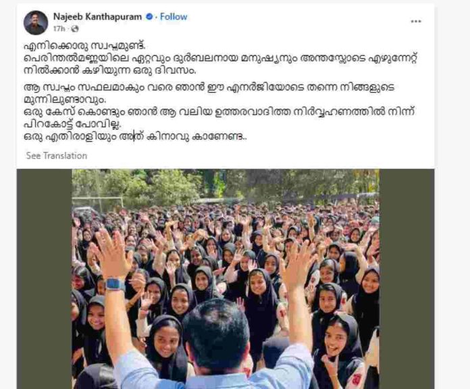
Task: Click the dark right margin beside photo
Action: coord(407,279)
